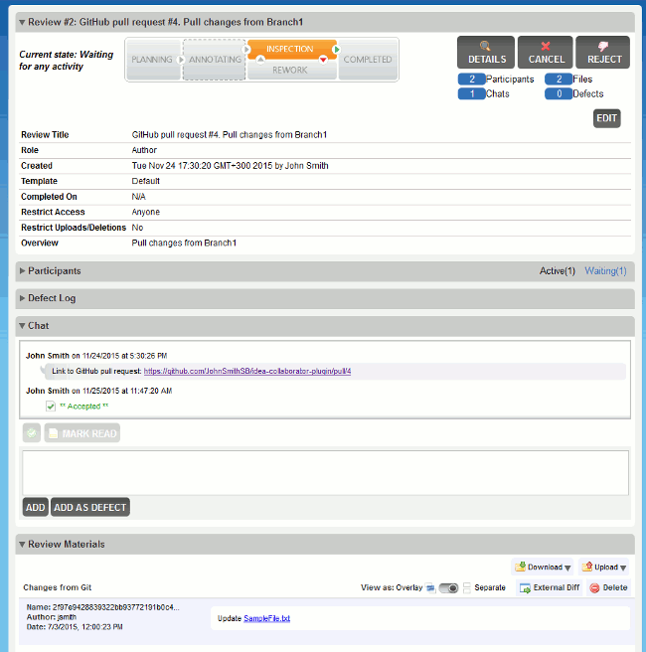646x652 pixels.
Task: Click the green accept checkmark icon
Action: pyautogui.click(x=32, y=433)
